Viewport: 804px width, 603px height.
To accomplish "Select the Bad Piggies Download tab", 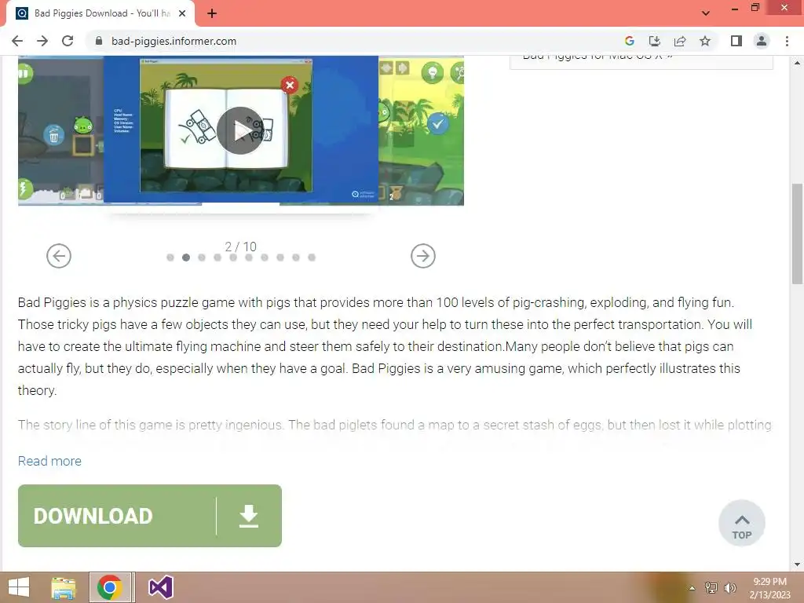I will click(101, 13).
